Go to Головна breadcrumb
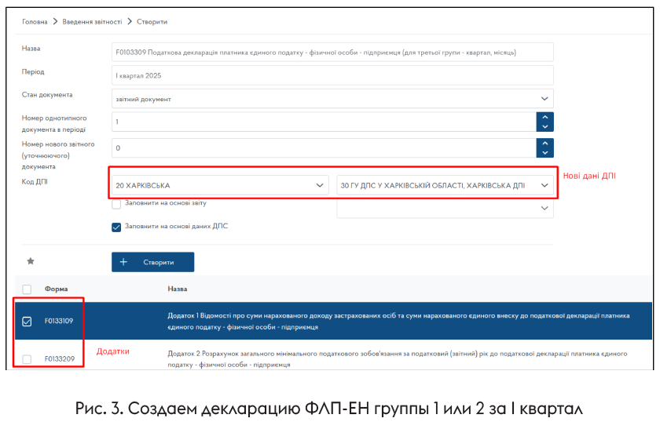 coord(35,21)
